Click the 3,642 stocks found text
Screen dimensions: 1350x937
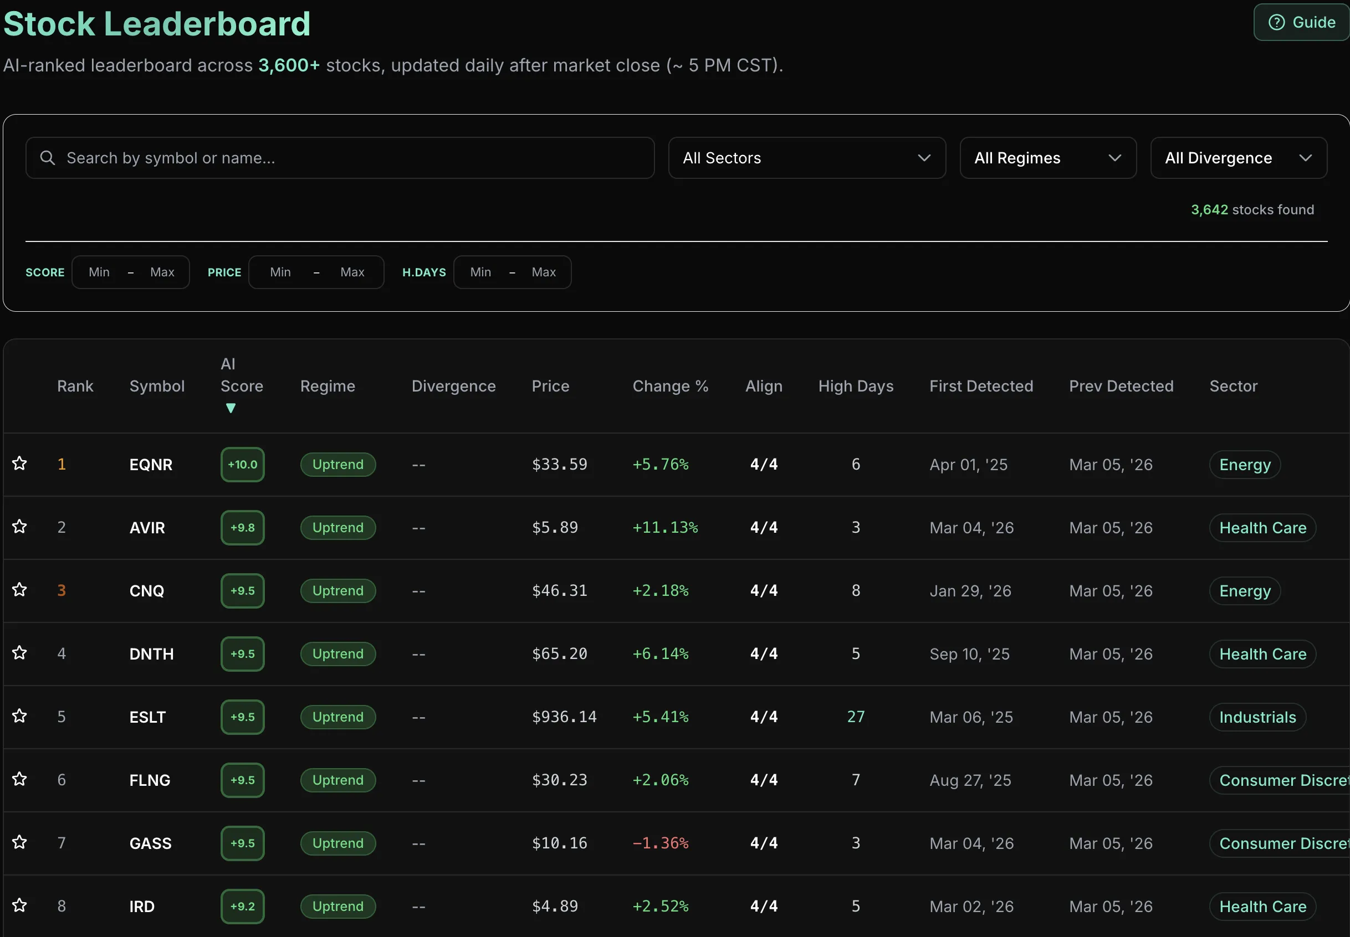pyautogui.click(x=1252, y=209)
